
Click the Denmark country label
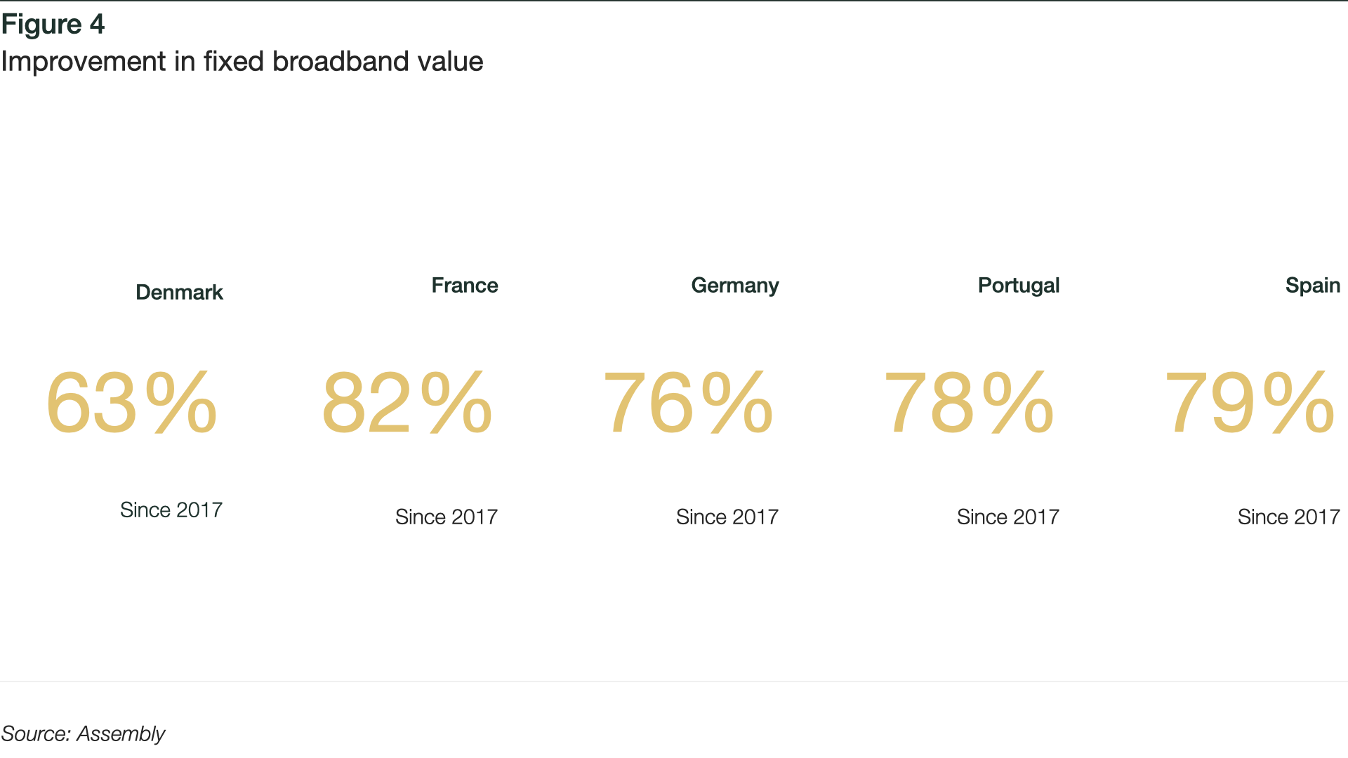(179, 292)
